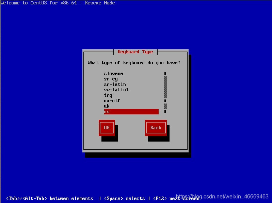Screen dimensions: 272x203
Task: Select sv-latin1 keyboard type
Action: point(131,90)
